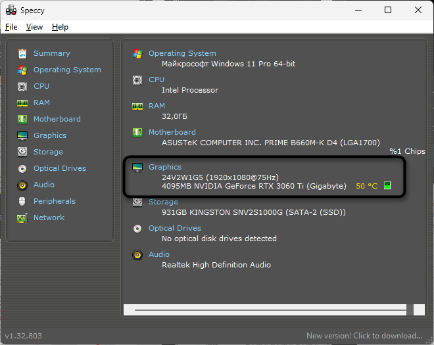This screenshot has width=434, height=345.
Task: Click the CPU icon in summary panel
Action: pos(137,80)
